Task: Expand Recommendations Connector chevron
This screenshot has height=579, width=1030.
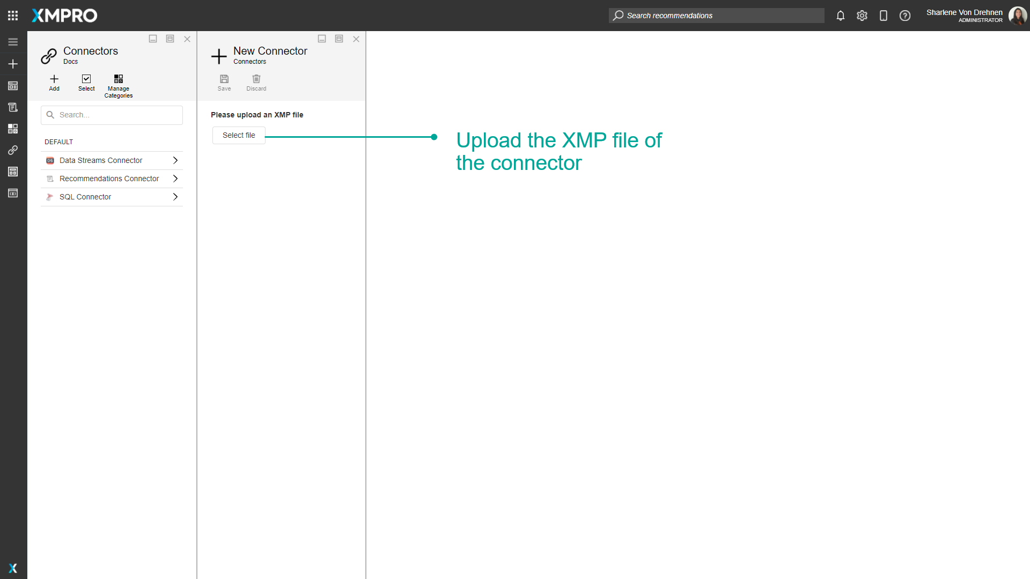Action: [x=175, y=179]
